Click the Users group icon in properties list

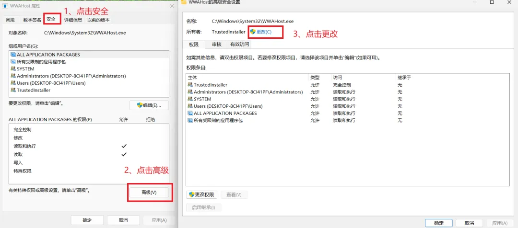[x=13, y=83]
